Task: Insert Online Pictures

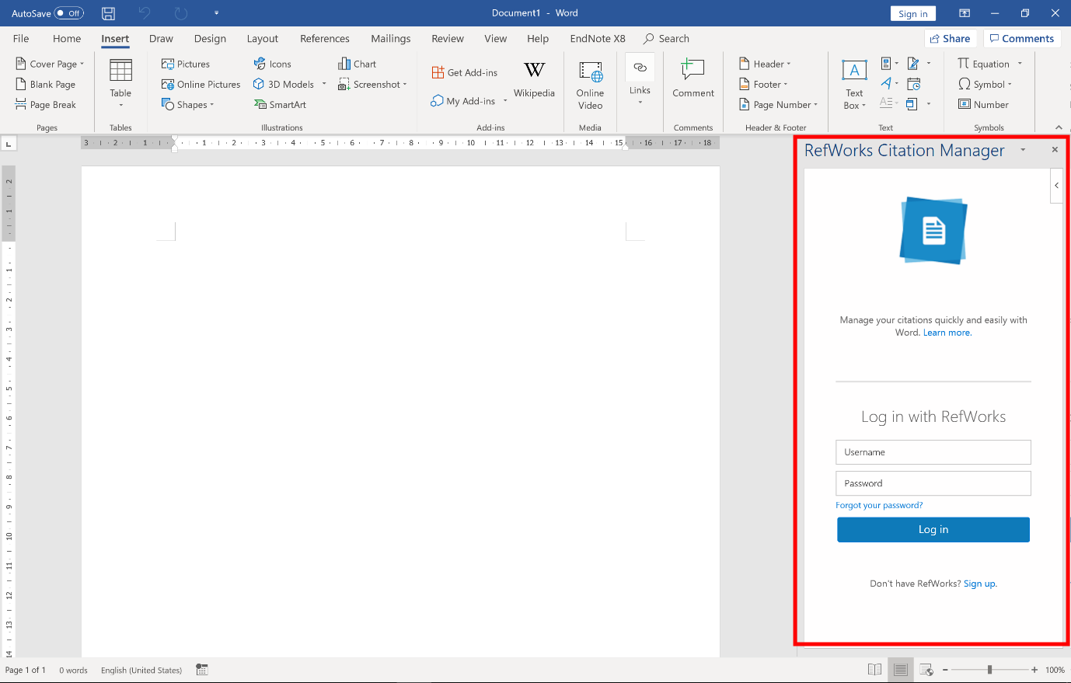Action: 201,85
